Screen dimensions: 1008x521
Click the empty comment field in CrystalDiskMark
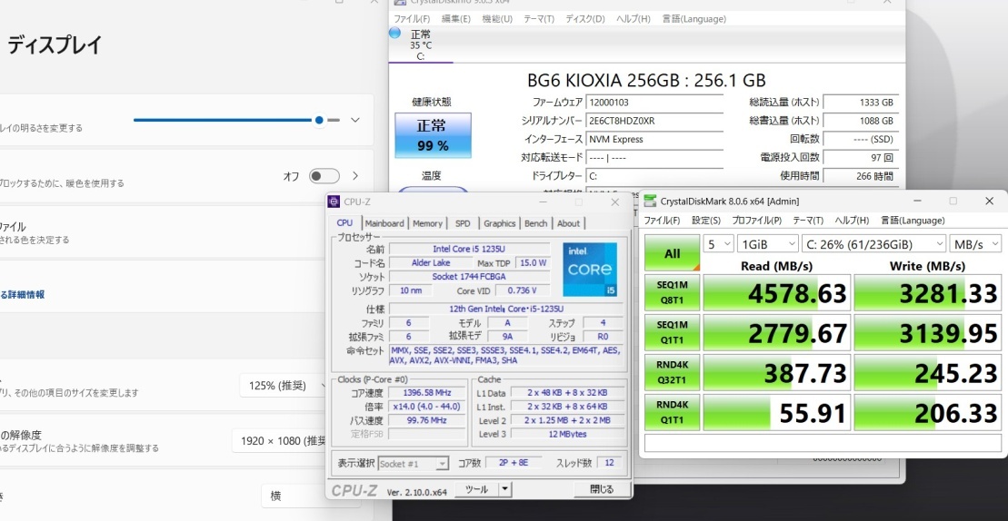click(823, 443)
